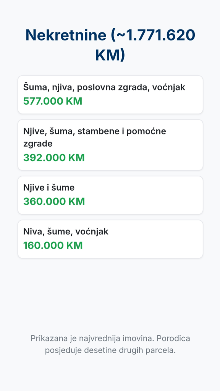Click the word voćnjak in the 577.000 KM card
Screen dimensions: 220x391
tap(168, 87)
